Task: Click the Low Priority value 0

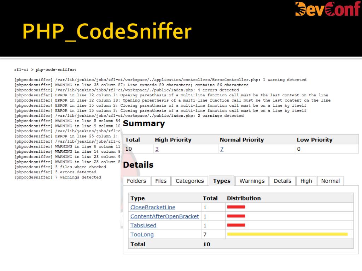Action: (x=299, y=149)
